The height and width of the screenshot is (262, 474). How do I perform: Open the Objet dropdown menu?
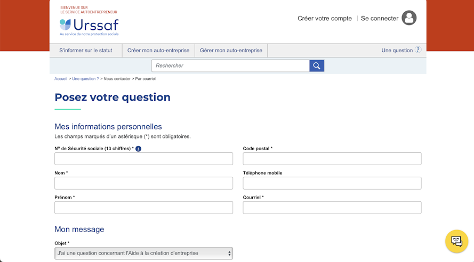coord(143,253)
